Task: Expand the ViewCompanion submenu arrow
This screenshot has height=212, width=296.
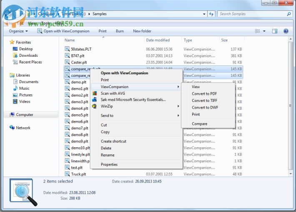Action: tap(178, 86)
